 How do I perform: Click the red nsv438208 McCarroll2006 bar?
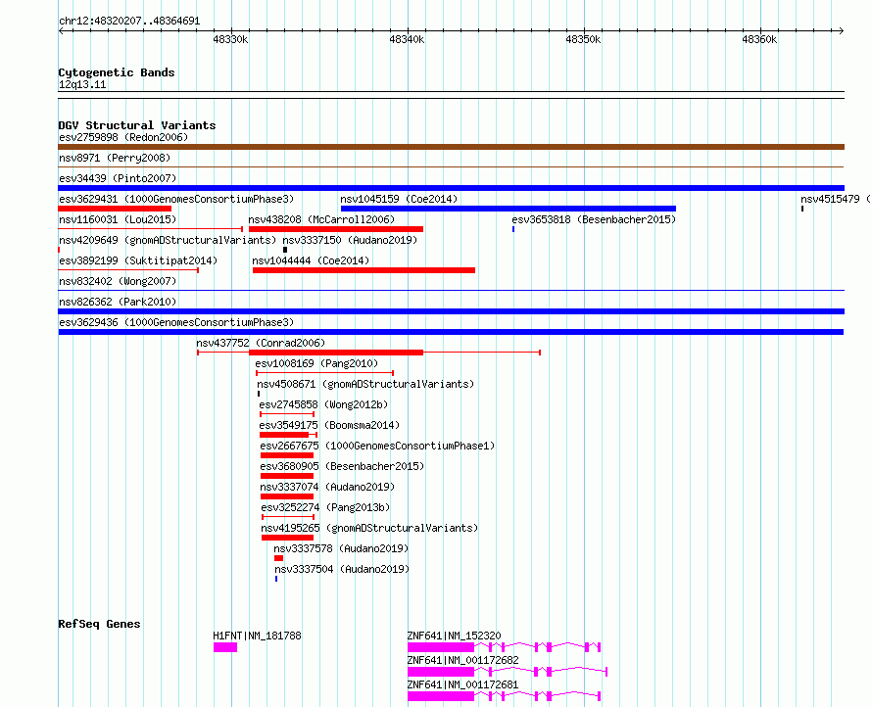(x=336, y=229)
